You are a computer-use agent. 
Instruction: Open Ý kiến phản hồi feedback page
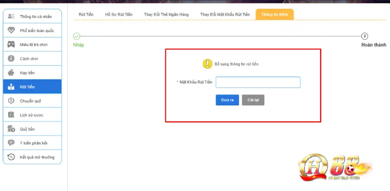pyautogui.click(x=32, y=143)
